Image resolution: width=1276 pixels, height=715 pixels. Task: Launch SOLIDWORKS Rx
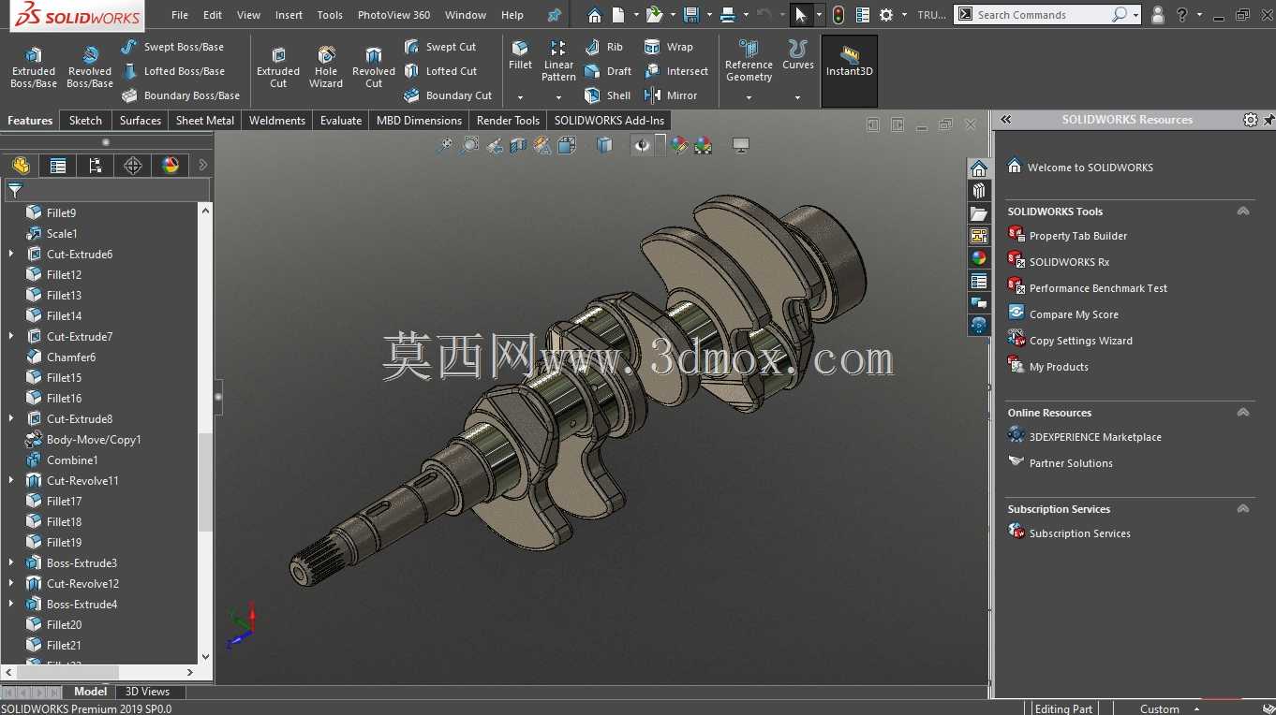coord(1059,262)
